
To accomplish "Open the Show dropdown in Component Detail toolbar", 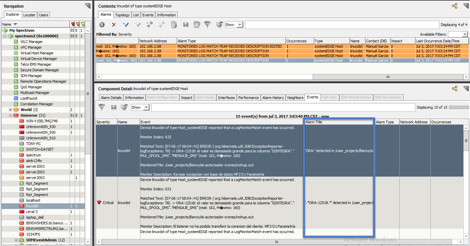I will (x=140, y=107).
